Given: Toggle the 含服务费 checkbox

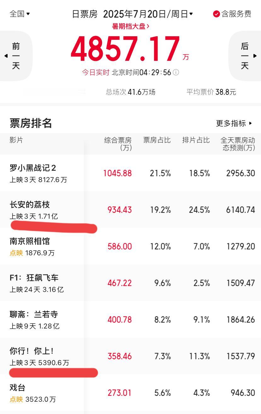Looking at the screenshot, I should click(216, 14).
